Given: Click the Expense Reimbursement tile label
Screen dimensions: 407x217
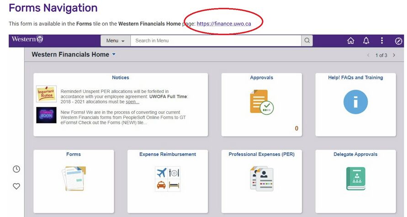Looking at the screenshot, I should pos(168,154).
